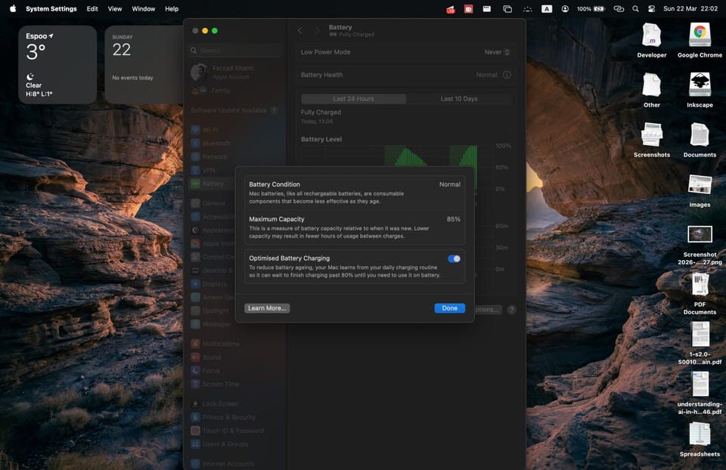This screenshot has width=726, height=470.
Task: Open the View menu
Action: (x=115, y=9)
